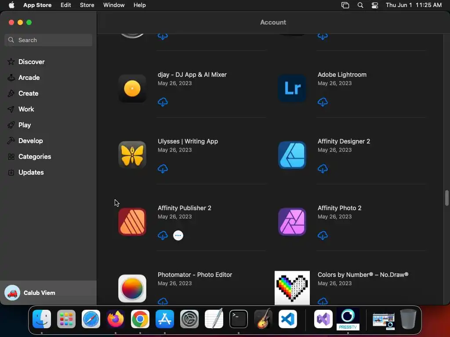Open System Settings from the Dock

tap(189, 319)
